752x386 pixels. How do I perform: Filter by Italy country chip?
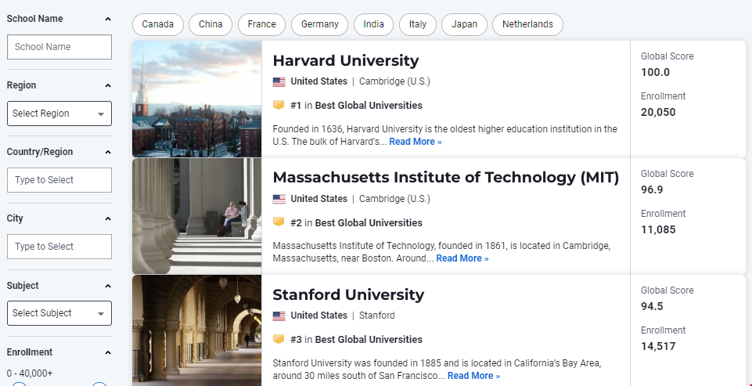point(418,24)
